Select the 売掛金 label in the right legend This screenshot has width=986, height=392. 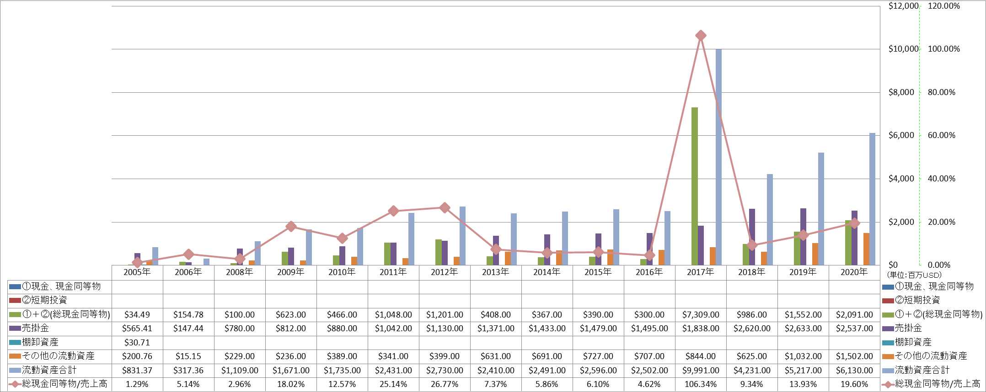click(908, 328)
